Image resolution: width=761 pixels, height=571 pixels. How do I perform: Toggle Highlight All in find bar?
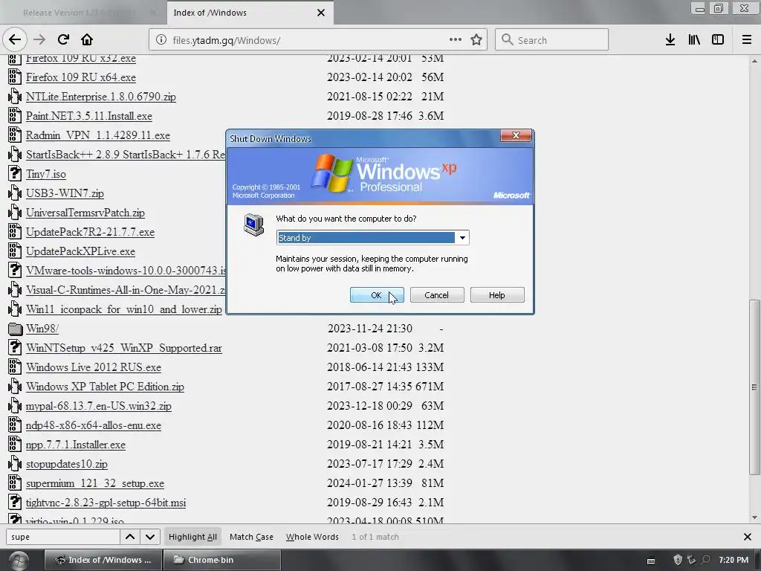click(x=192, y=537)
